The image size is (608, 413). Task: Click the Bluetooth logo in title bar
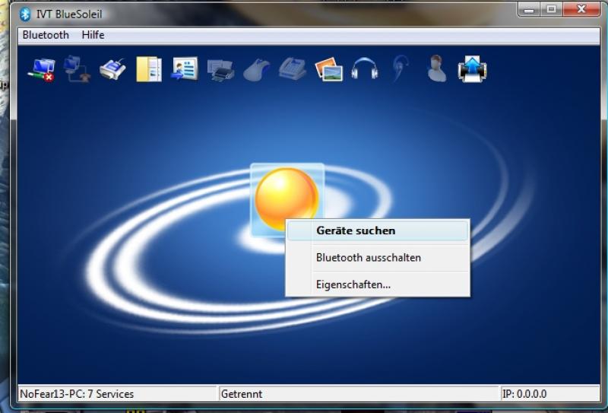pyautogui.click(x=25, y=14)
